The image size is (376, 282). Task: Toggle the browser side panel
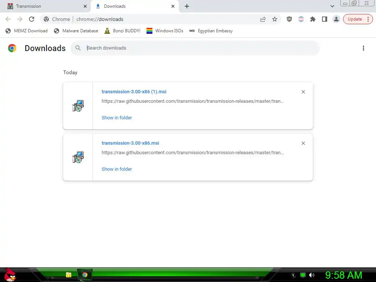click(325, 19)
